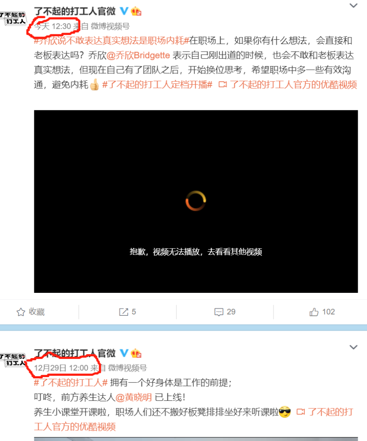
Task: Click the first post's account avatar
Action: 13,18
